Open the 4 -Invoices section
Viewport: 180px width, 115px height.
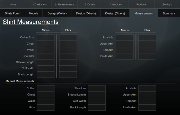tap(116, 4)
